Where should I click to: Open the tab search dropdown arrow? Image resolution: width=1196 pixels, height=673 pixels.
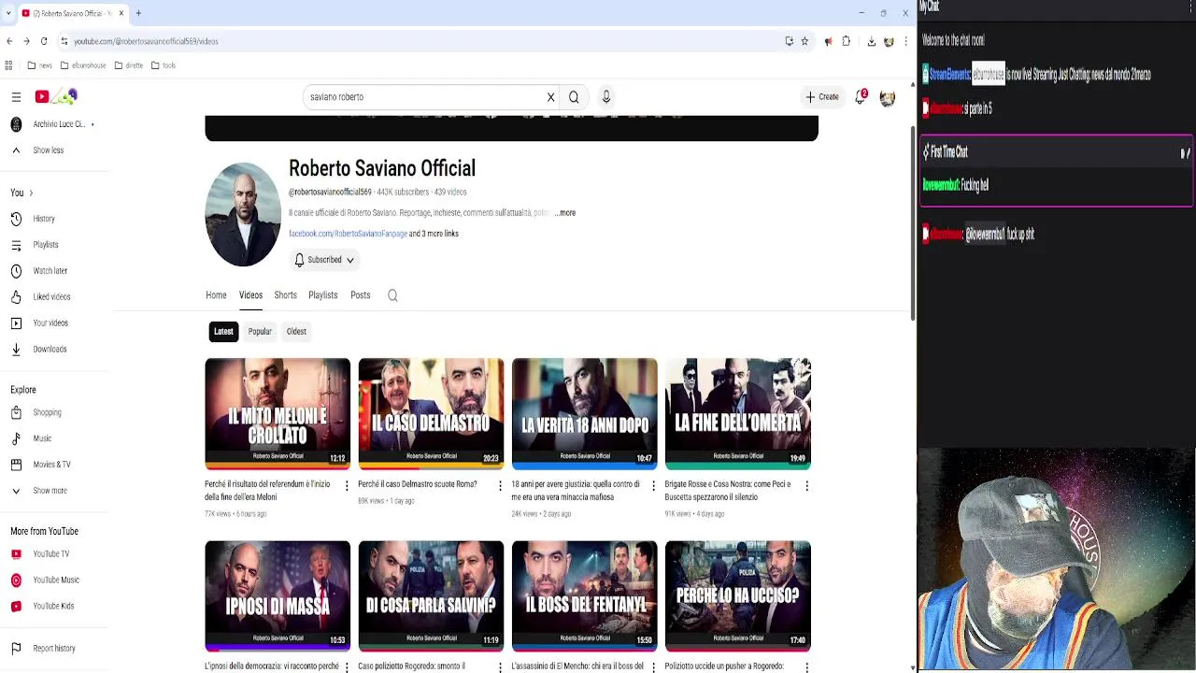pyautogui.click(x=8, y=13)
